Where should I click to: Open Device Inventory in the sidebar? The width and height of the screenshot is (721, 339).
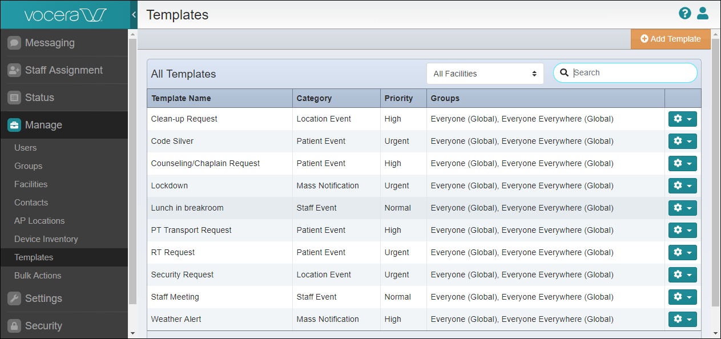46,239
